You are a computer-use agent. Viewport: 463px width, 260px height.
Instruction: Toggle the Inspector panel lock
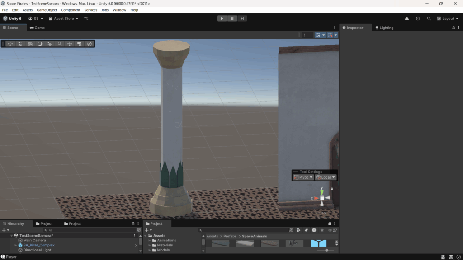pos(453,28)
